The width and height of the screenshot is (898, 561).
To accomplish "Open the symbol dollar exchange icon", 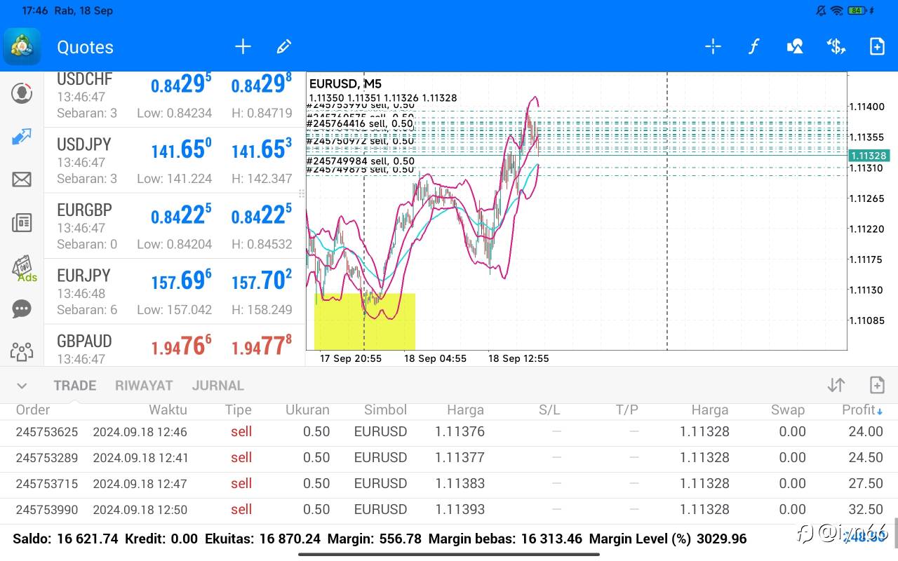I will pyautogui.click(x=836, y=47).
